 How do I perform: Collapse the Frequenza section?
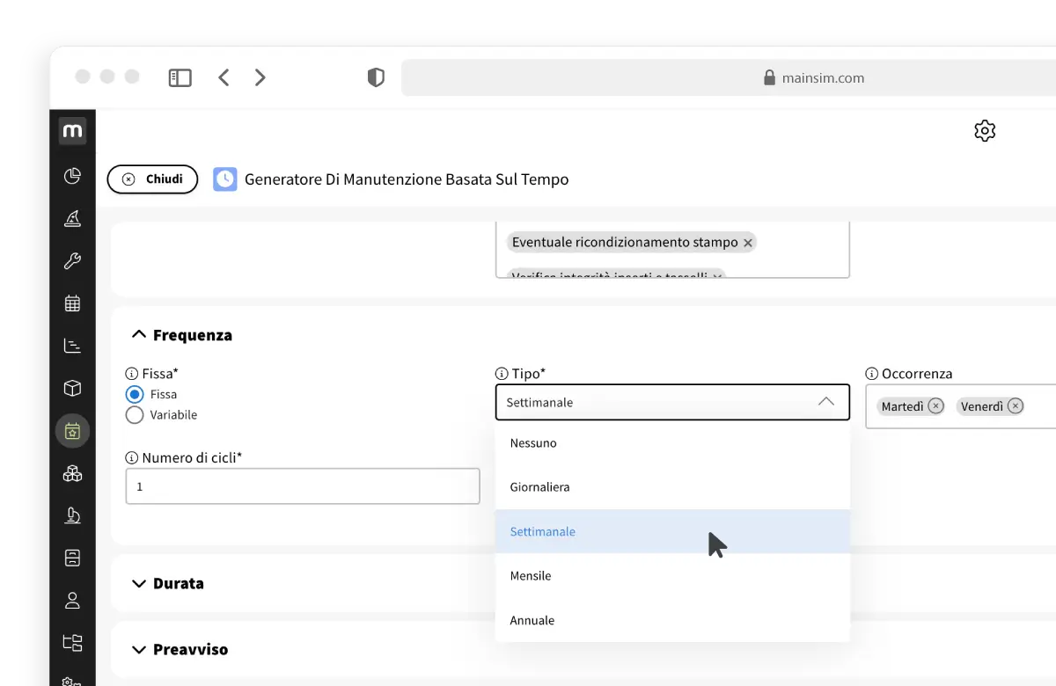(139, 335)
